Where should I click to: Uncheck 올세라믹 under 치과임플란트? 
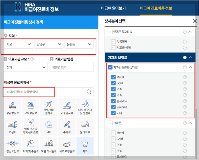[x=113, y=101]
